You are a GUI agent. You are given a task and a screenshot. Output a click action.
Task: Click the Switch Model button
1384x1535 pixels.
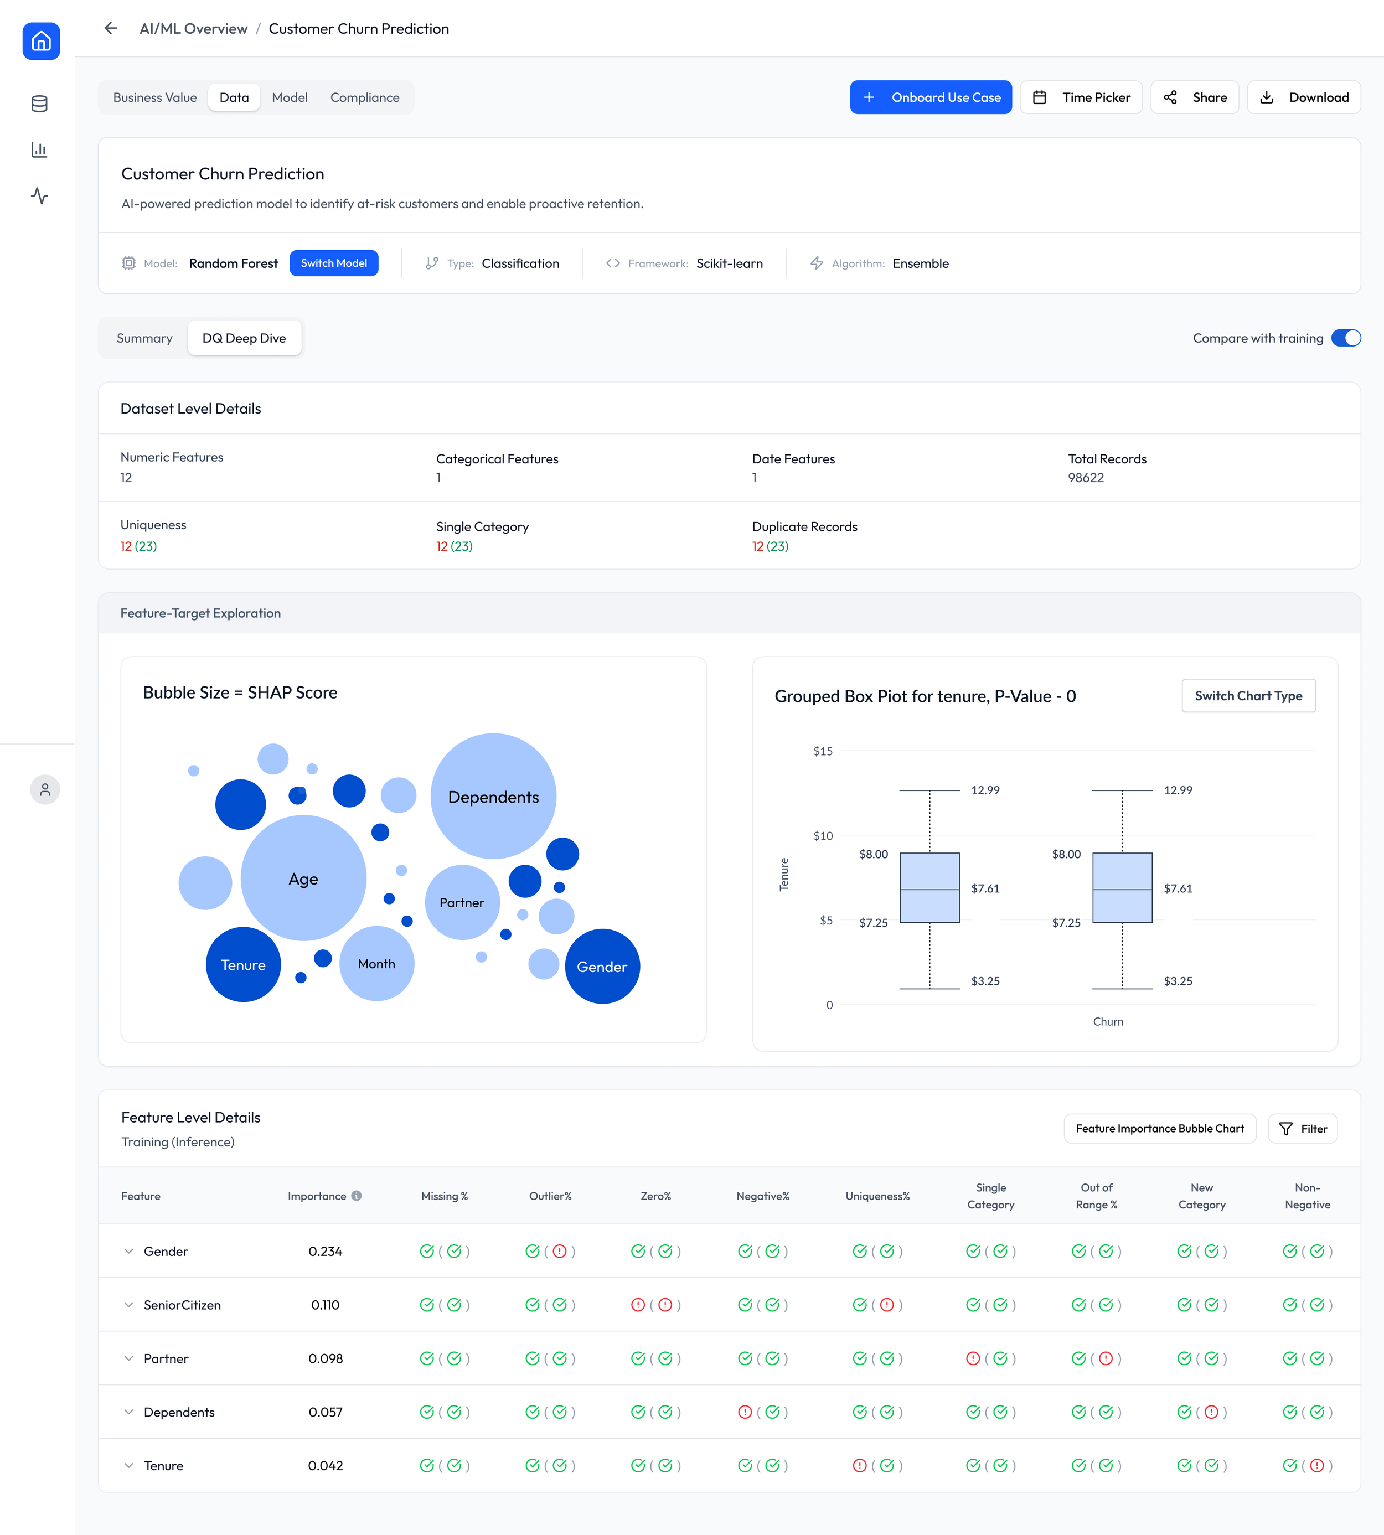(333, 263)
